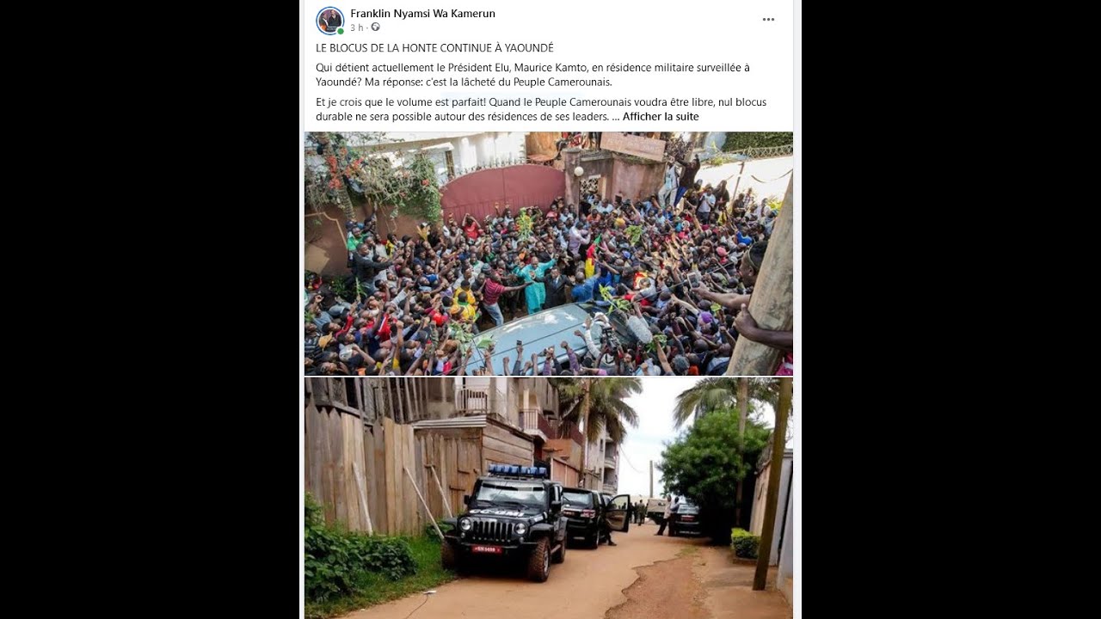Viewport: 1101px width, 619px height.
Task: Open the Franklin Nyamsi Wa Kamerun profile name
Action: click(x=422, y=14)
